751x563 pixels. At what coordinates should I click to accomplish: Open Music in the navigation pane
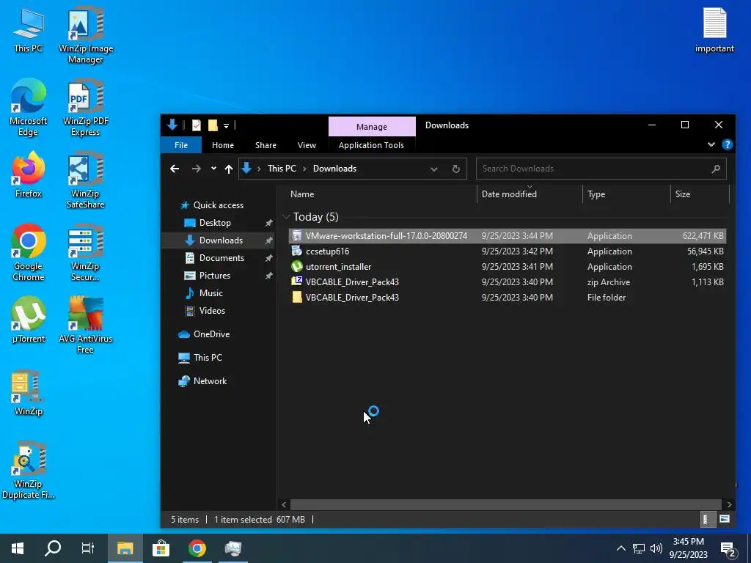coord(210,293)
